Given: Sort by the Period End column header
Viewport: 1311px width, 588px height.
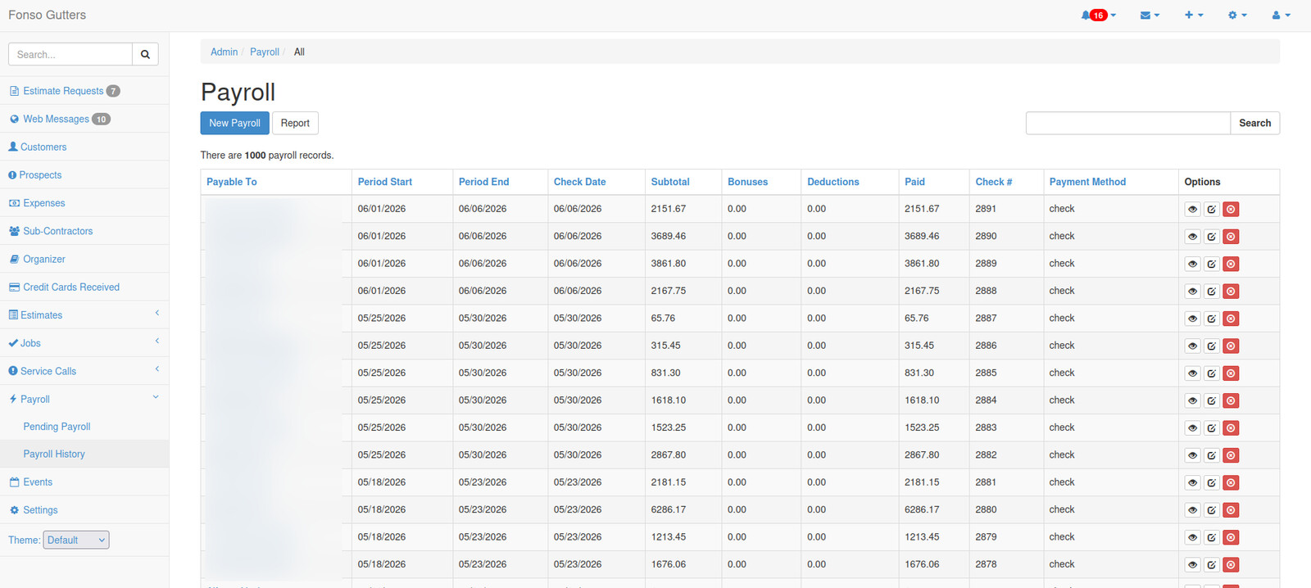Looking at the screenshot, I should pyautogui.click(x=483, y=182).
